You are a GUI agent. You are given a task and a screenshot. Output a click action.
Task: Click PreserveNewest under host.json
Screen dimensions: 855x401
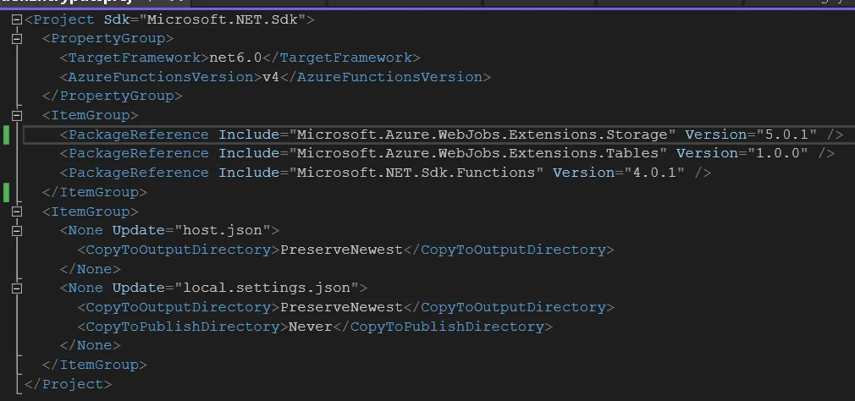(x=341, y=250)
